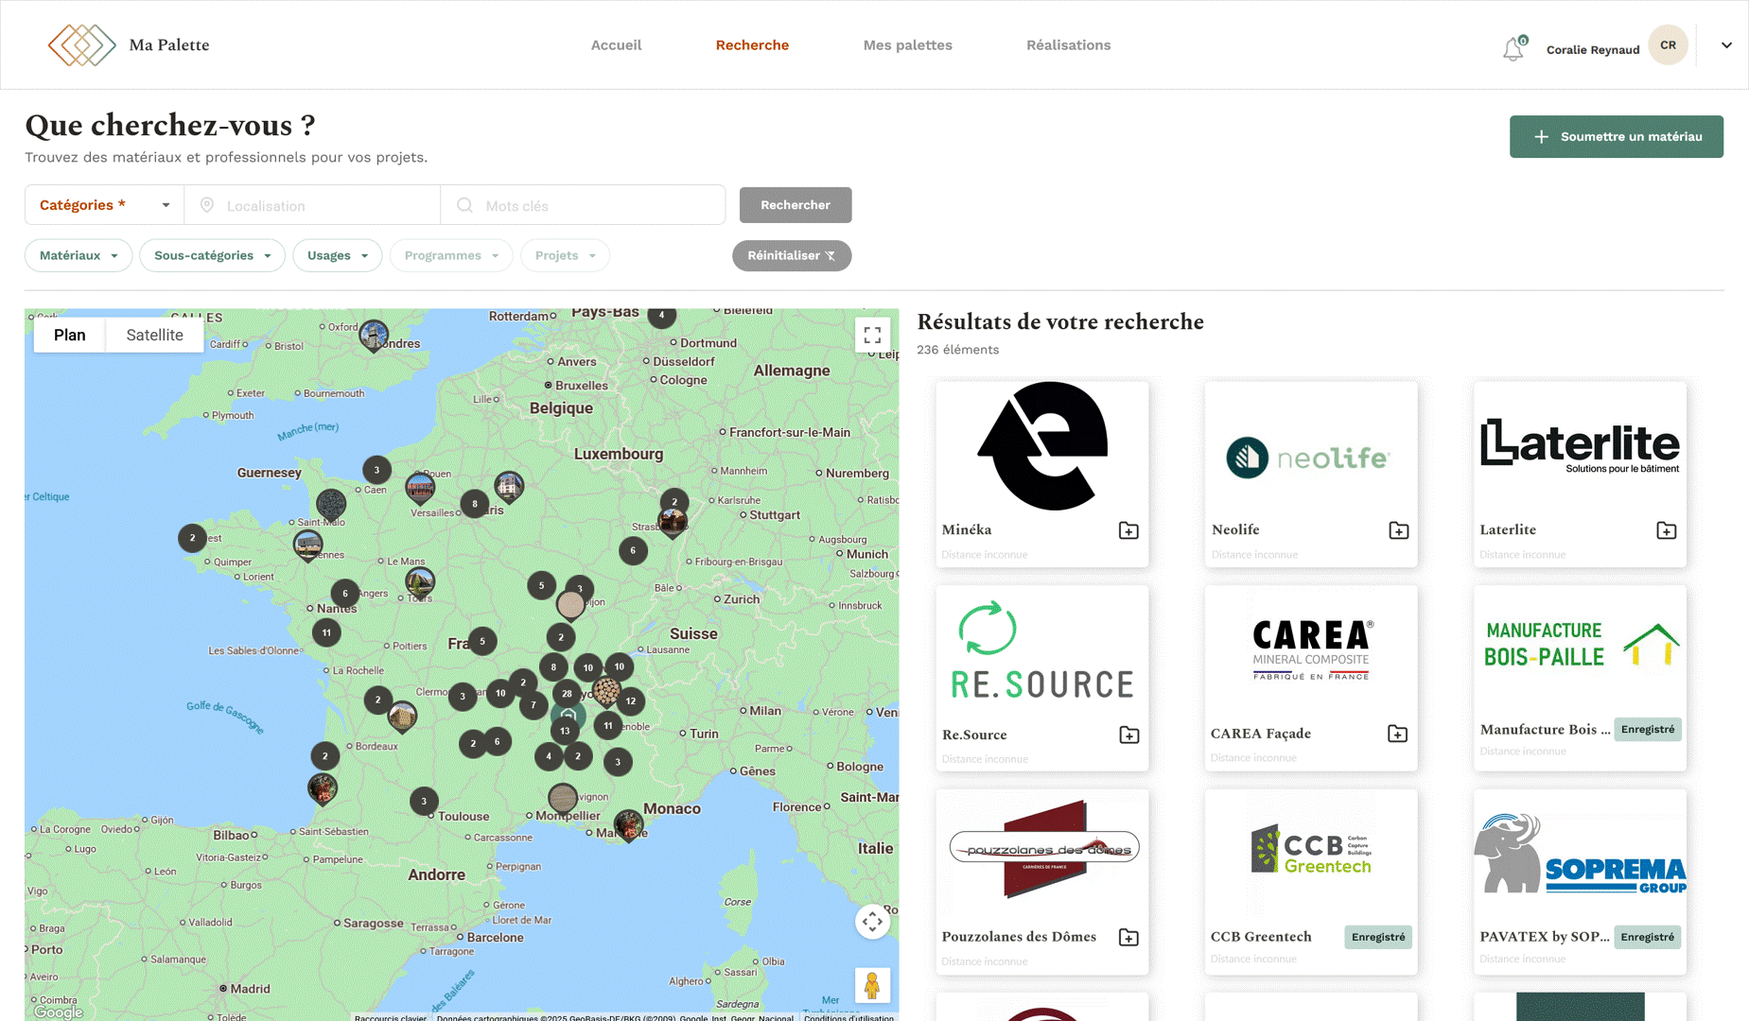Click the Minéka card title

pyautogui.click(x=967, y=529)
